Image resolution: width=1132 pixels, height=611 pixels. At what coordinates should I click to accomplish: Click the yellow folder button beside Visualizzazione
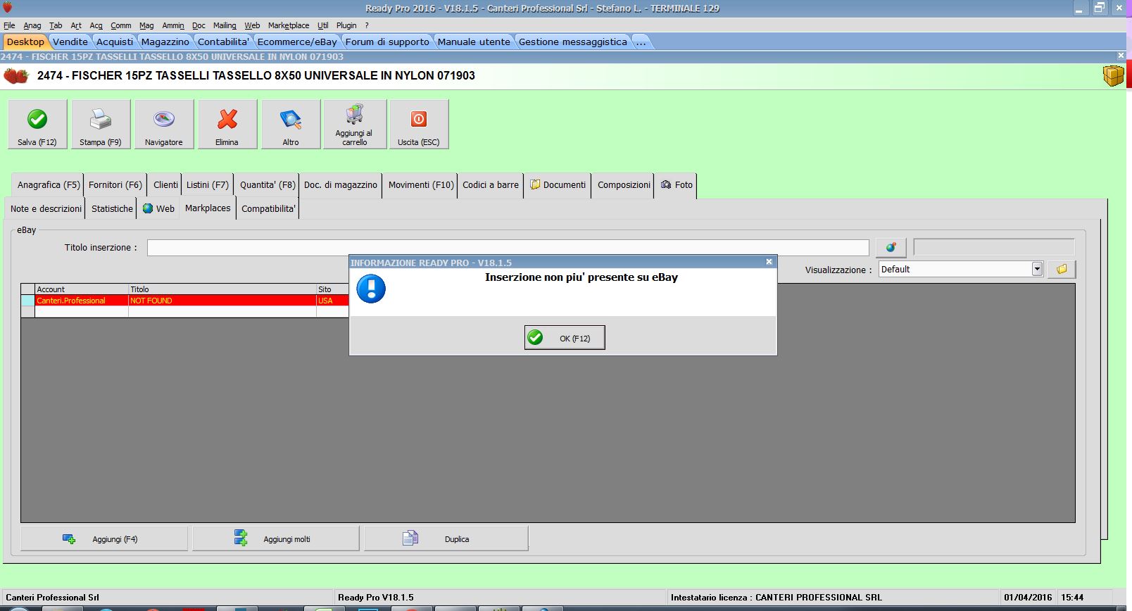click(x=1062, y=269)
